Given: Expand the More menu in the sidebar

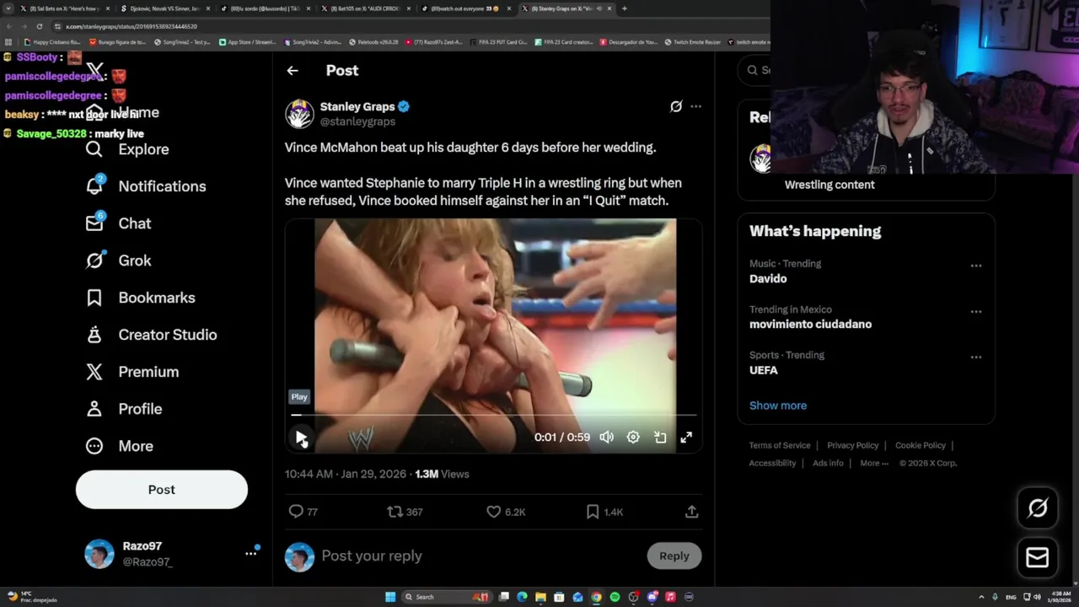Looking at the screenshot, I should pyautogui.click(x=119, y=446).
